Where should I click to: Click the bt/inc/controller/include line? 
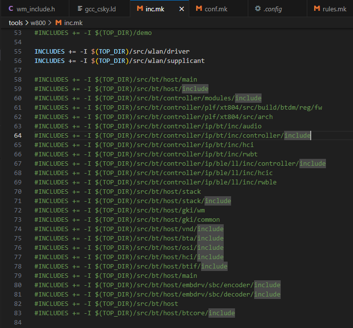[x=173, y=136]
